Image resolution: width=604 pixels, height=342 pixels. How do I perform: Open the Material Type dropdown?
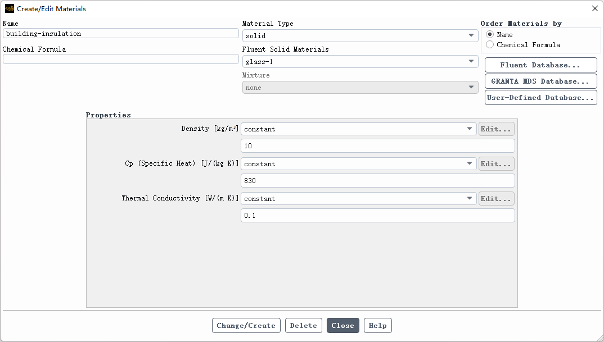pos(360,36)
